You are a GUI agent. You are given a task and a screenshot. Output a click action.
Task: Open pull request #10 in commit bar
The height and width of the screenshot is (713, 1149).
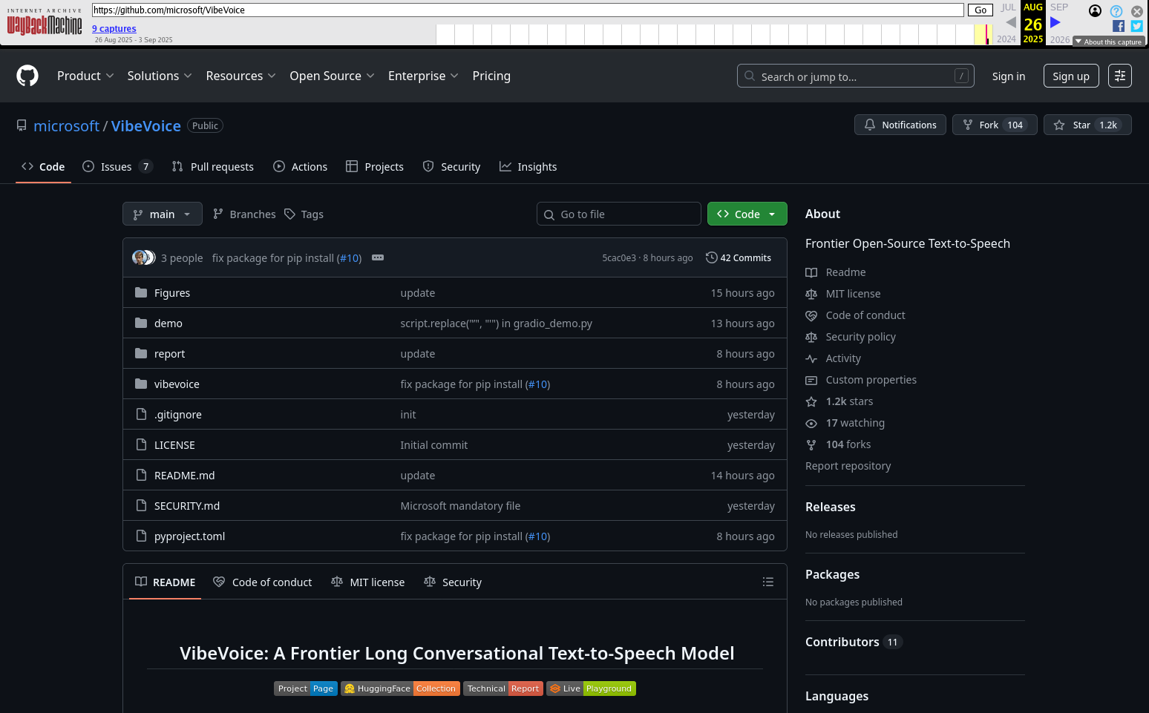tap(350, 257)
